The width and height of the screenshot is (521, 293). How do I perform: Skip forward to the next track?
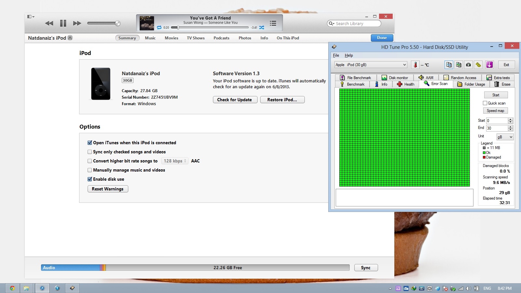(x=77, y=23)
